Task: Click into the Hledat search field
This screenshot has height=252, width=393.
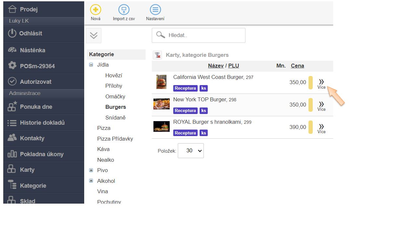Action: [x=205, y=35]
